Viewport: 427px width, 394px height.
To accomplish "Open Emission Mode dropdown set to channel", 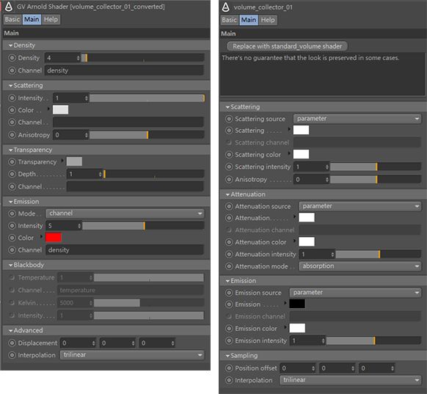I will [125, 214].
